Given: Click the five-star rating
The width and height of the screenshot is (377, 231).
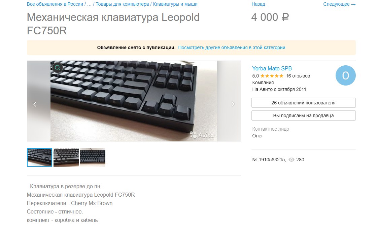Looking at the screenshot, I should click(x=272, y=76).
